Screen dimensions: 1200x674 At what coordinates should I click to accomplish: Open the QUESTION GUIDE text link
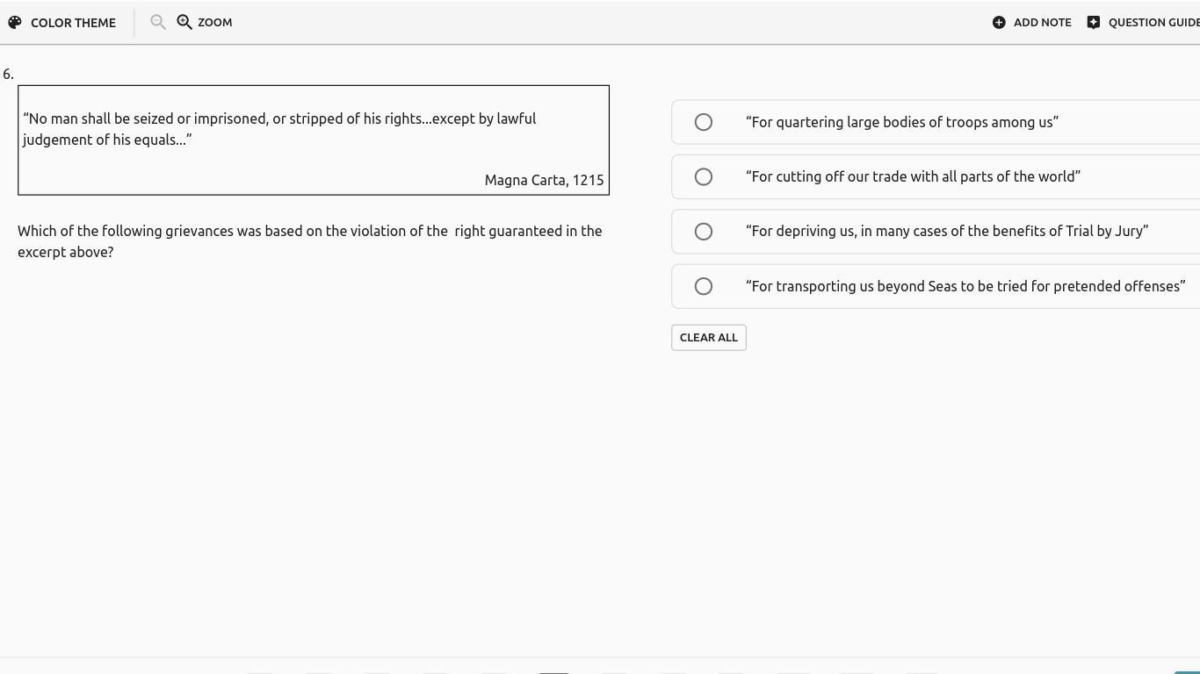(x=1153, y=23)
